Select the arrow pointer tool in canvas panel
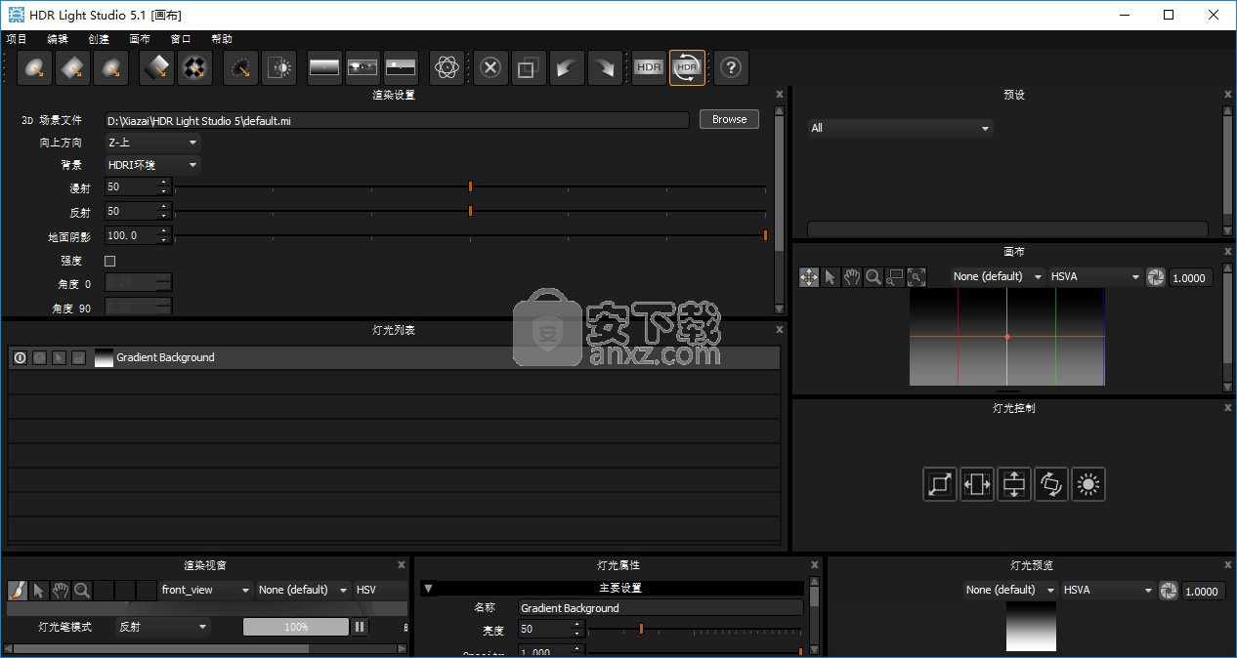 (831, 277)
